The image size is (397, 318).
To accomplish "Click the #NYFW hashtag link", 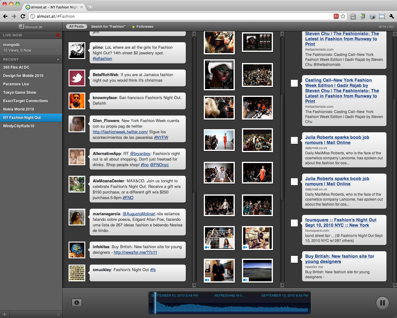I will click(161, 138).
